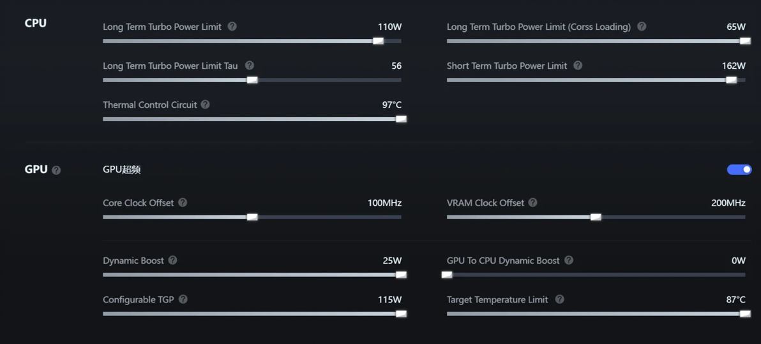Click the Short Term Turbo Power Limit slider handle
This screenshot has height=344, width=761.
point(732,80)
